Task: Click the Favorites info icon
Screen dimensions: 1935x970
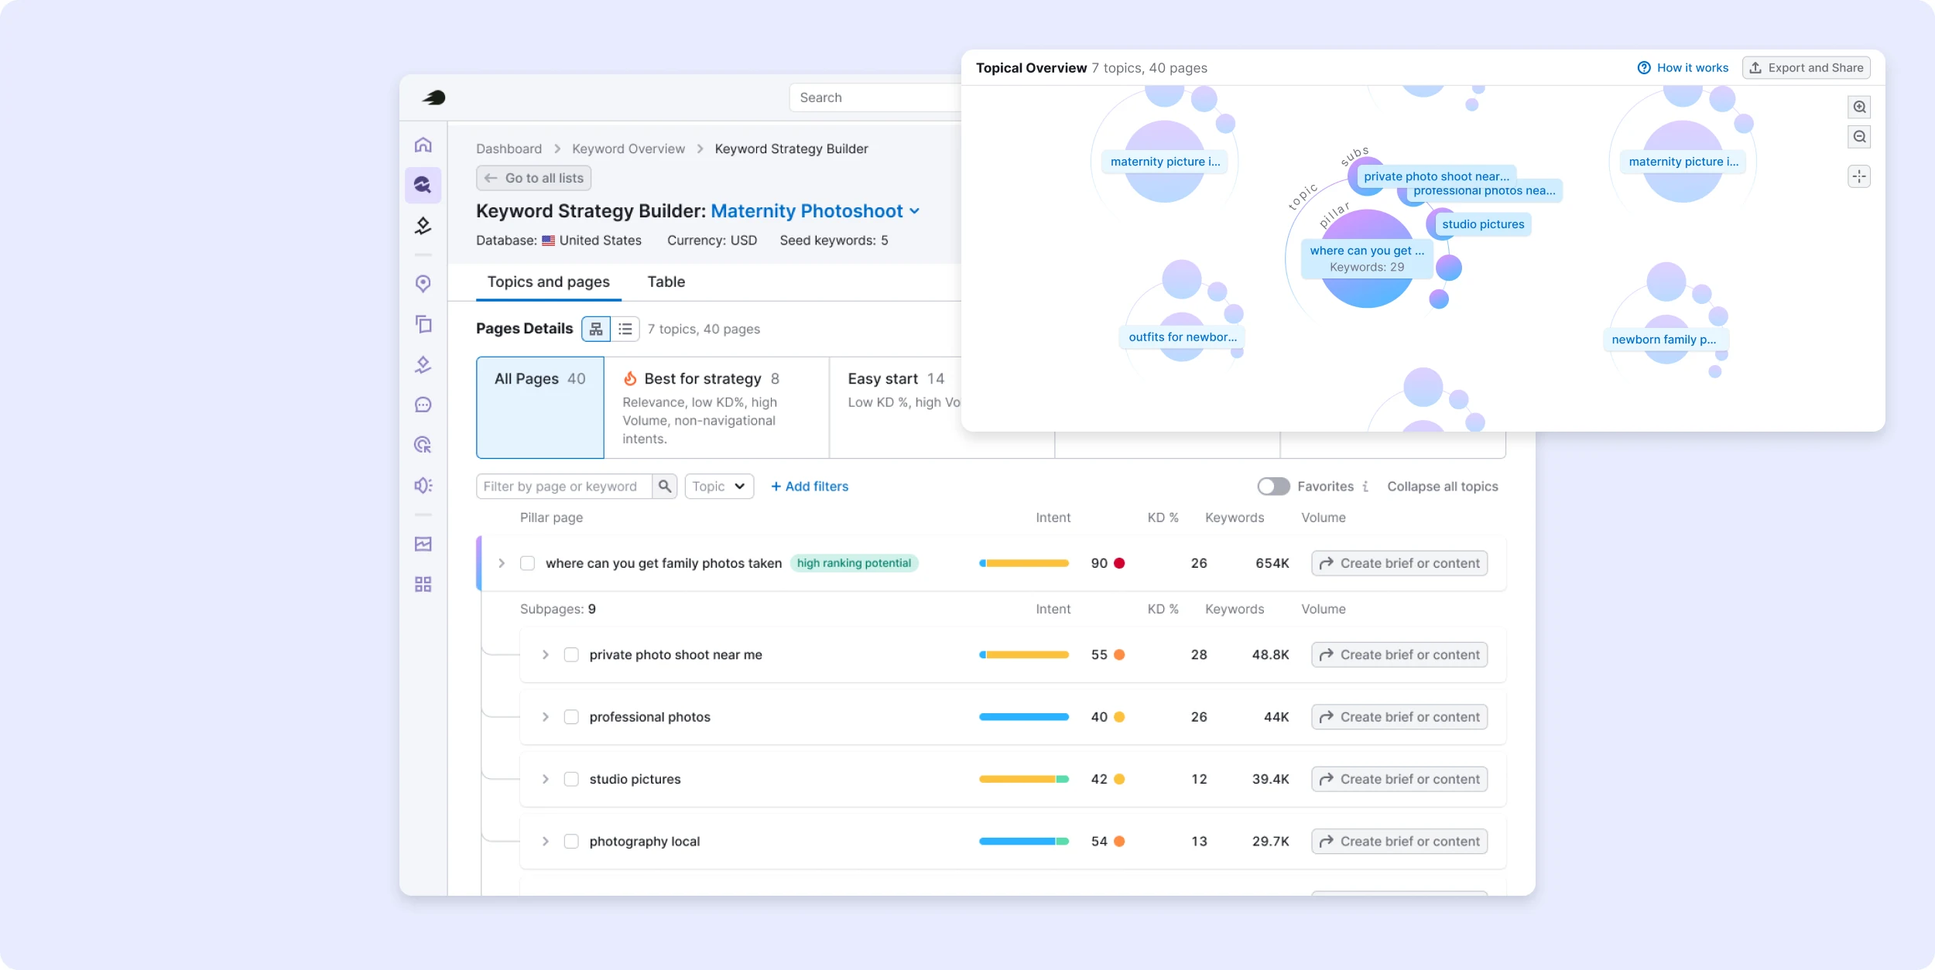Action: click(x=1365, y=487)
